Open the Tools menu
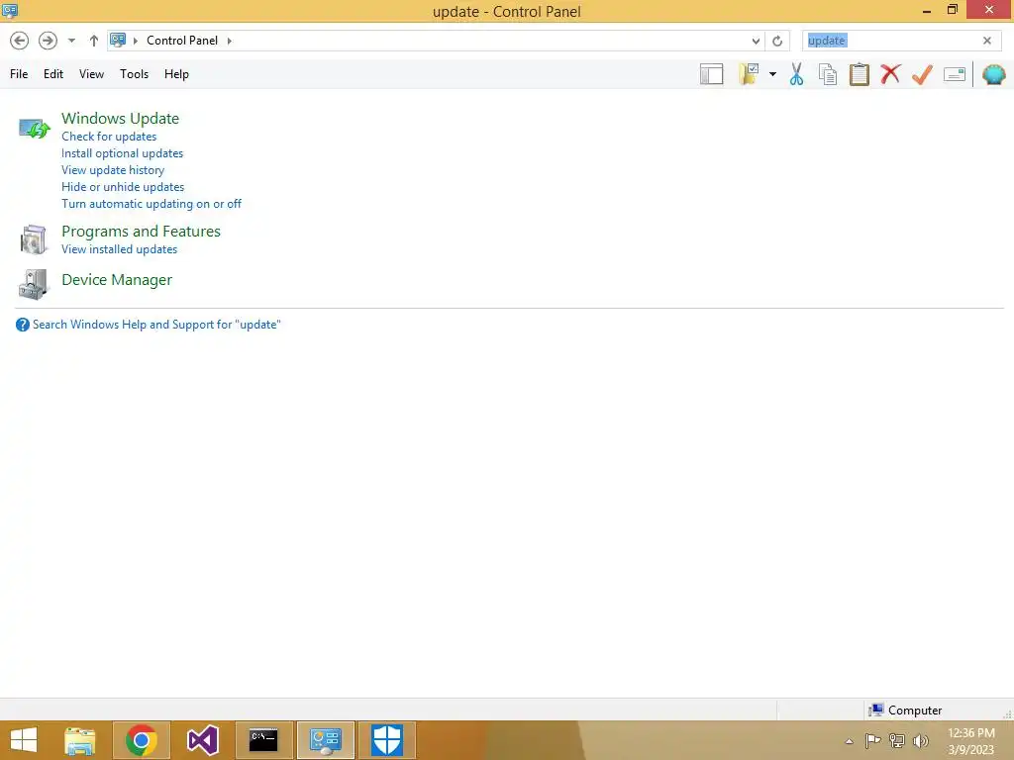The image size is (1014, 760). [134, 73]
